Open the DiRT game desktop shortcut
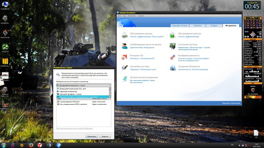 pyautogui.click(x=5, y=76)
